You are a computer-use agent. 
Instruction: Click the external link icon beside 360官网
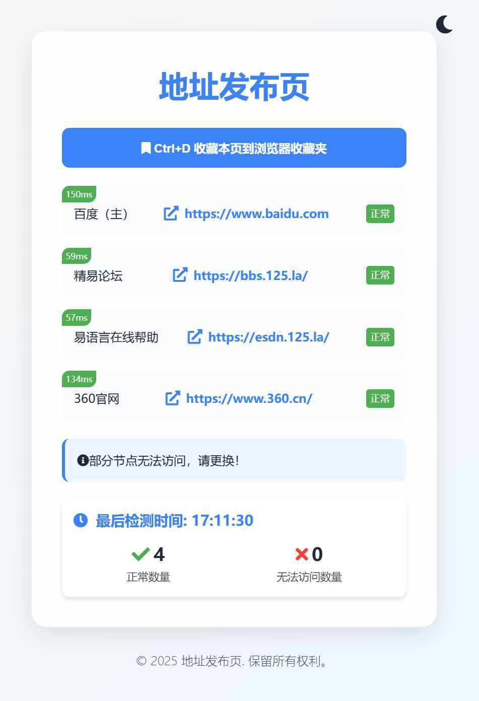[173, 398]
